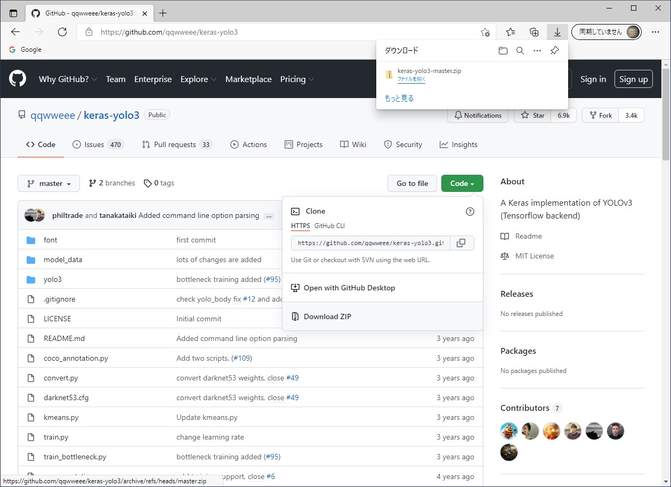This screenshot has width=671, height=487.
Task: Open the Actions tab
Action: tap(248, 144)
